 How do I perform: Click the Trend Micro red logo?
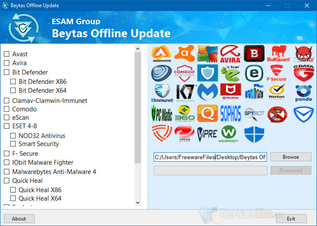coord(185,134)
